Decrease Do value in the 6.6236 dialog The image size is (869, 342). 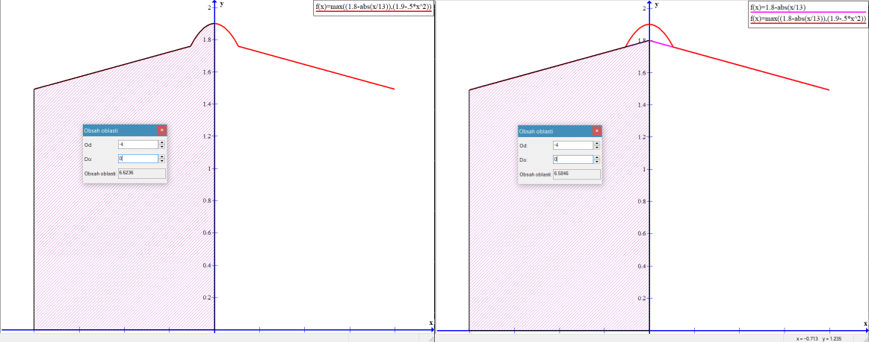click(x=162, y=161)
